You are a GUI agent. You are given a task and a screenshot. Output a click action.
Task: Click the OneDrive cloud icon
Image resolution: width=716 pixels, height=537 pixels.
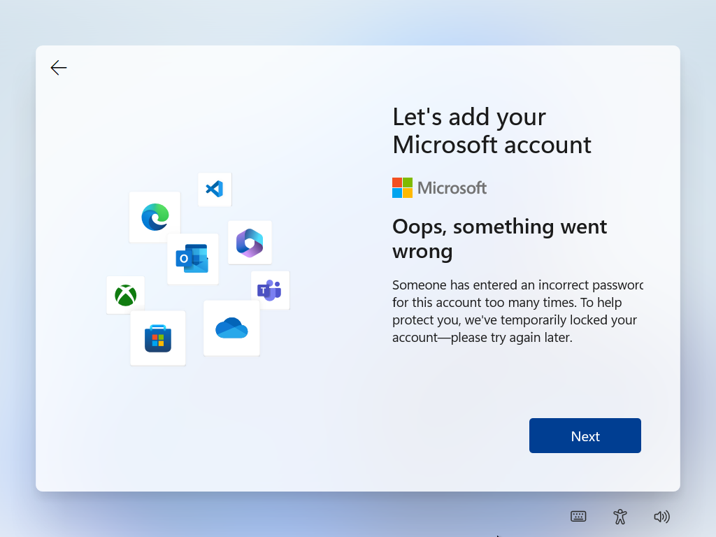tap(231, 328)
